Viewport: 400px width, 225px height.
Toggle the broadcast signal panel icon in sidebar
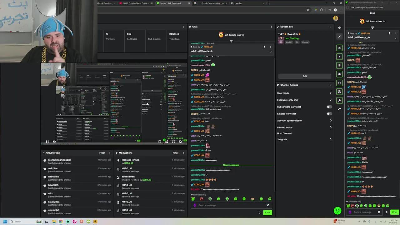pos(339,83)
